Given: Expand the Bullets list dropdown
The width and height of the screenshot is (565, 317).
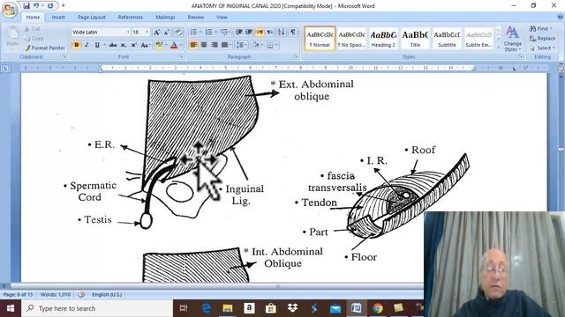Looking at the screenshot, I should click(200, 33).
